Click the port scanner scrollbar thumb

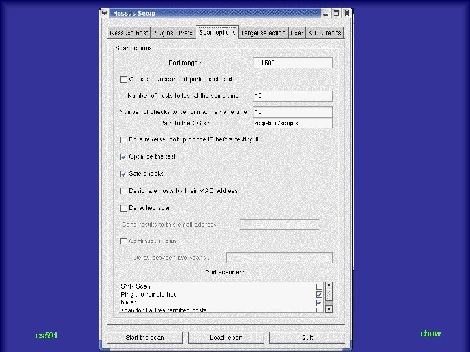pyautogui.click(x=329, y=295)
